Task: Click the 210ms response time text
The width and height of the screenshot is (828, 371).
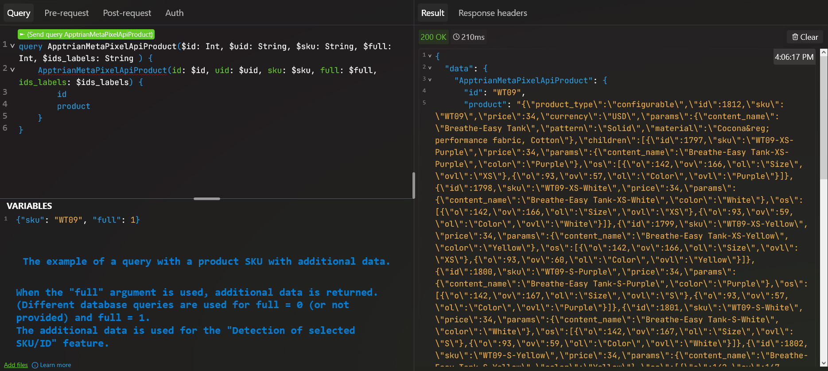Action: [x=473, y=37]
